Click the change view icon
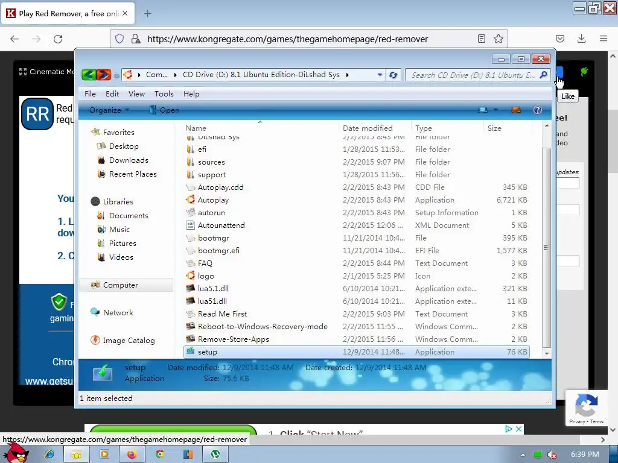This screenshot has height=463, width=618. (x=482, y=110)
